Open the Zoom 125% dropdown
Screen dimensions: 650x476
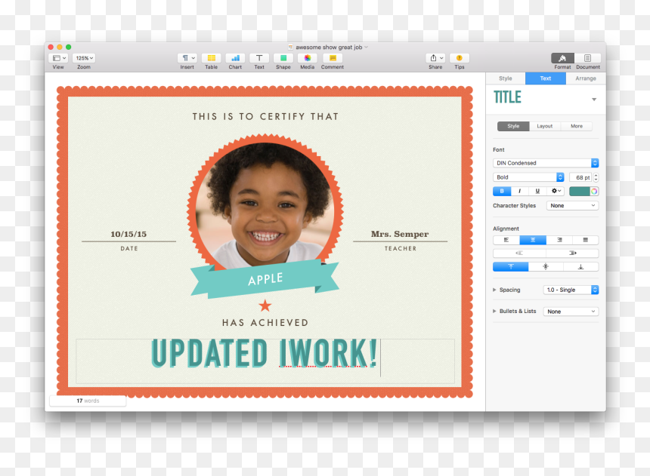pyautogui.click(x=84, y=58)
